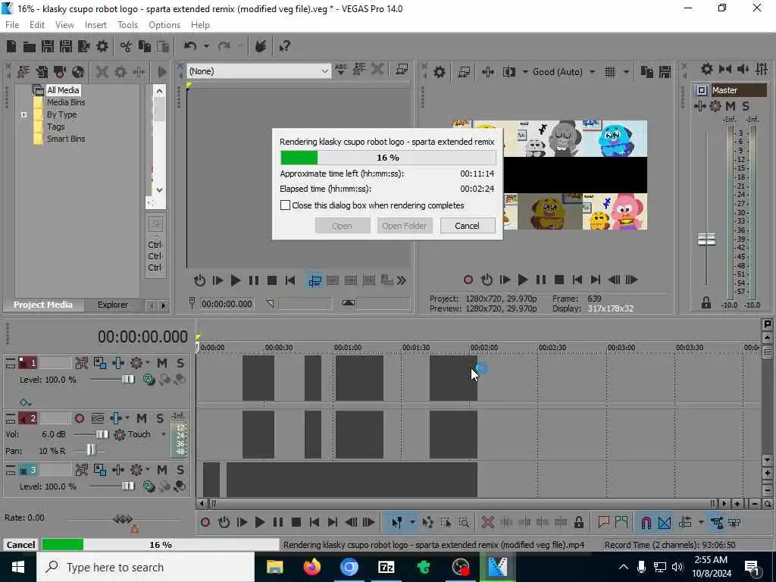Switch to the Explorer tab

click(113, 305)
